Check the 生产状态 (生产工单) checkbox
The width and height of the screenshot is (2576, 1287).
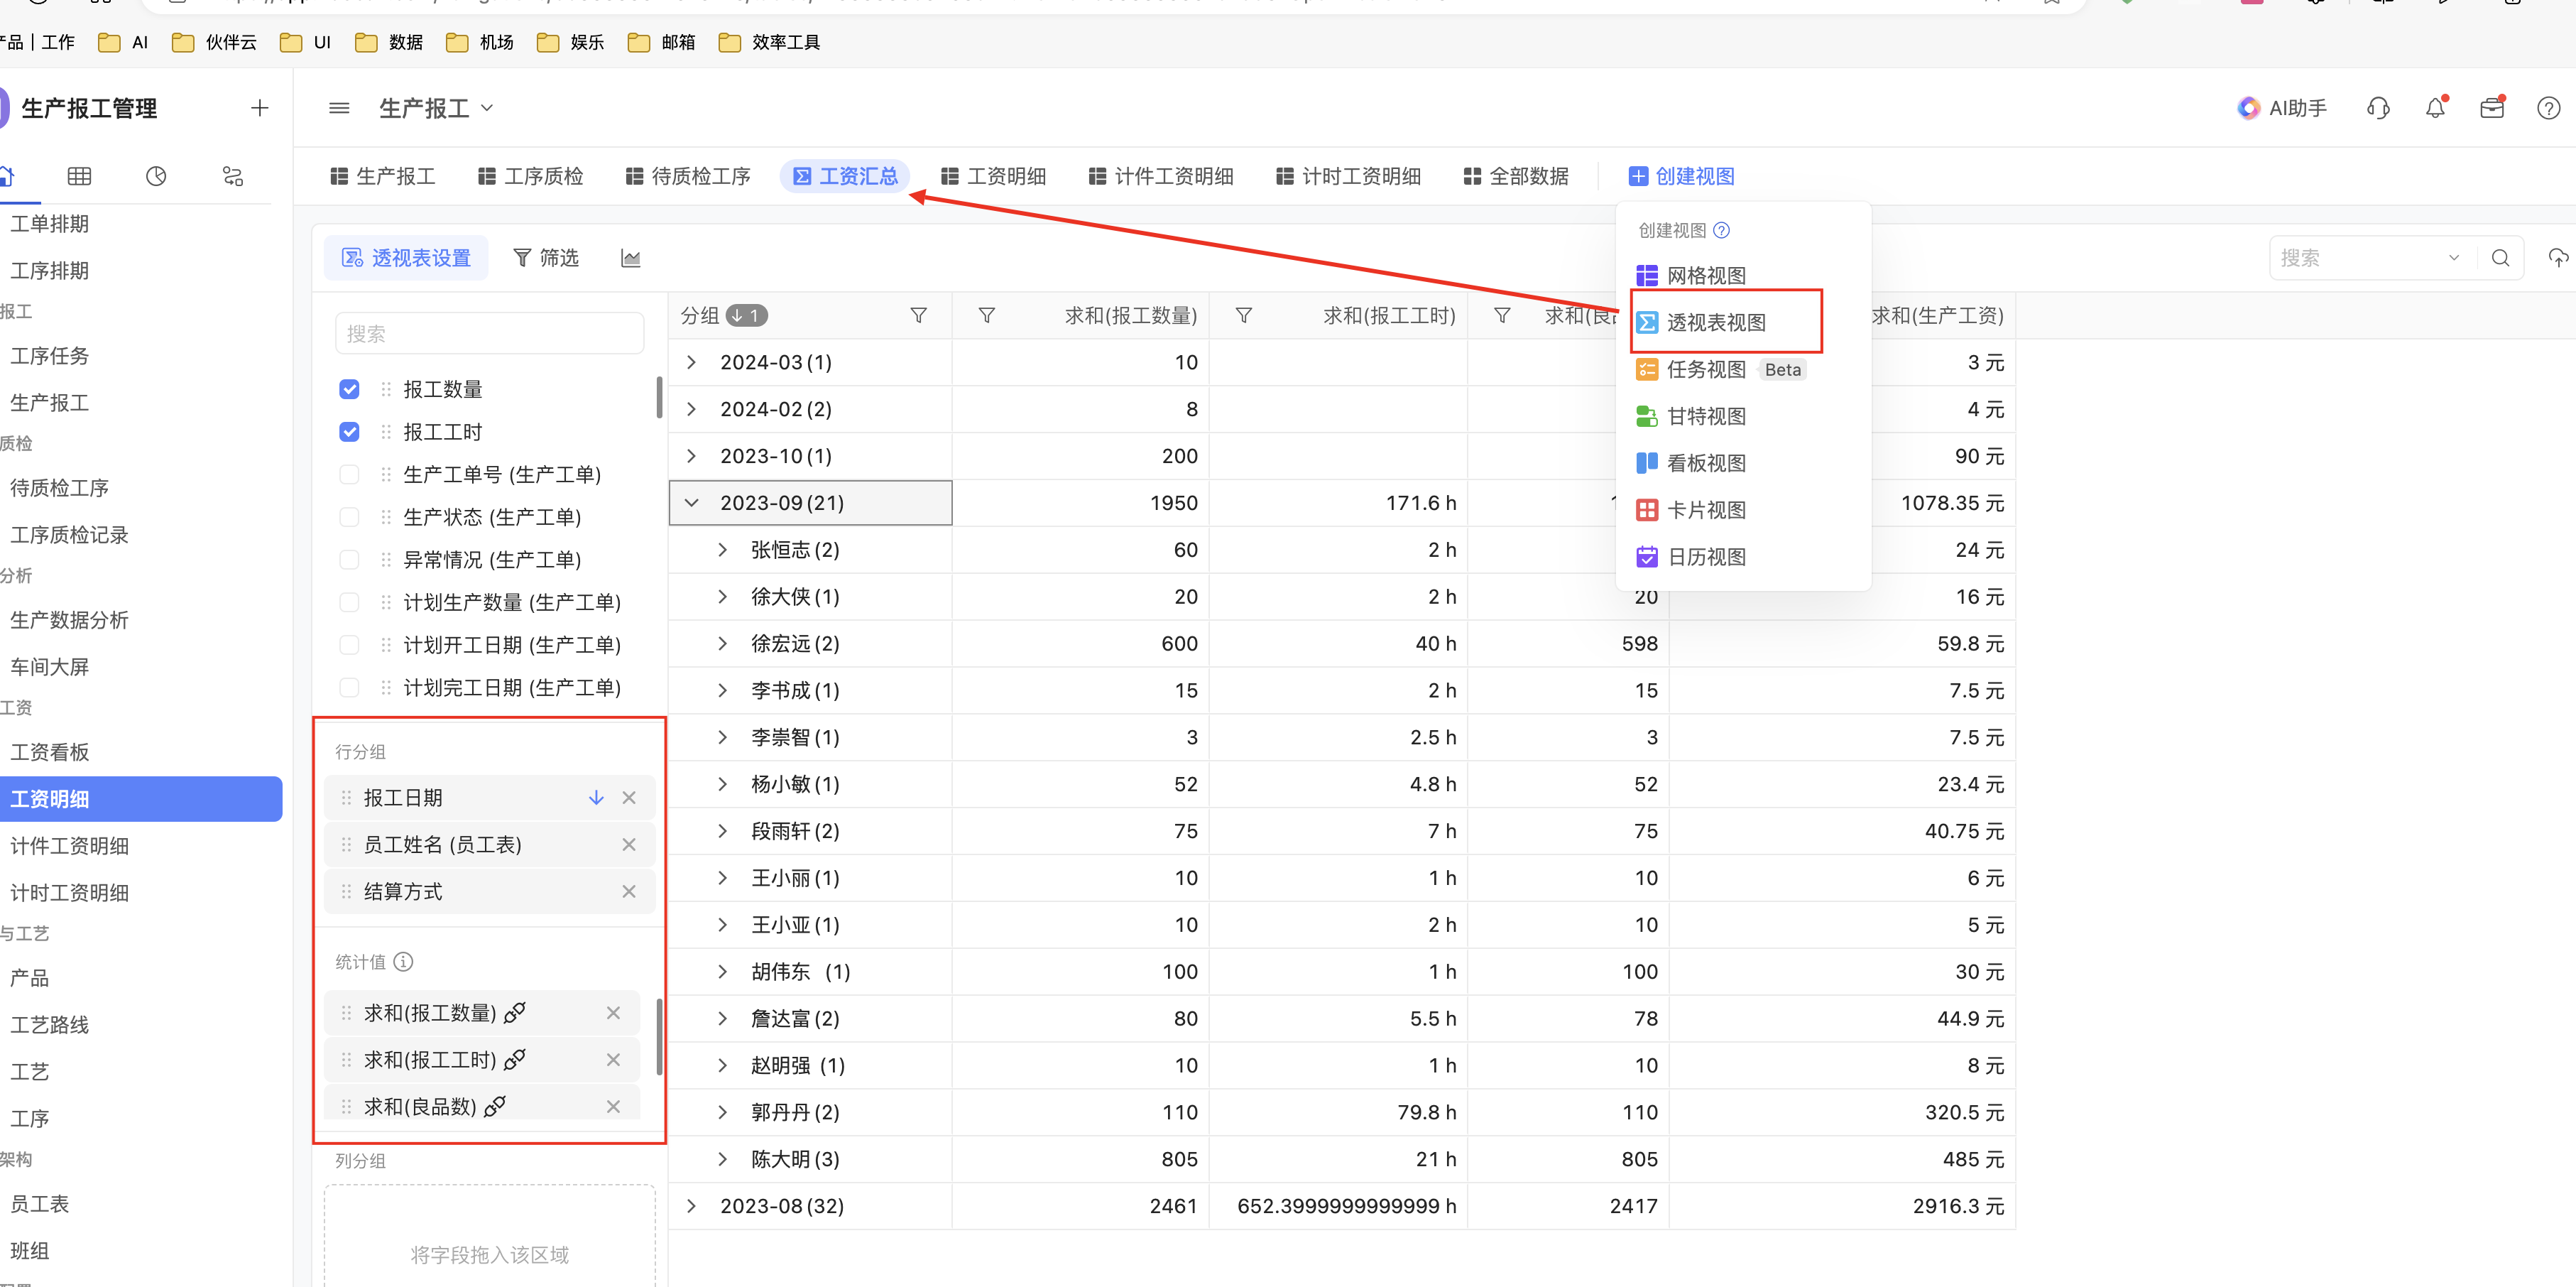point(349,517)
